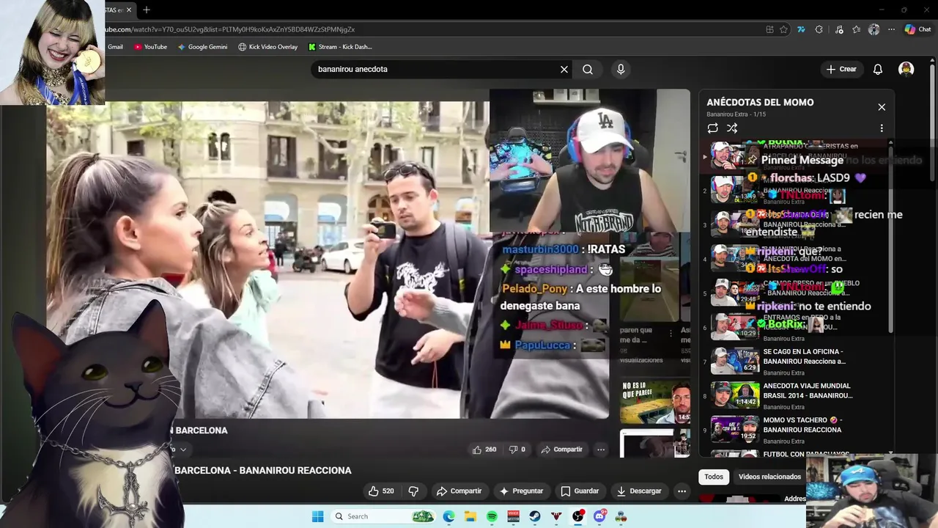Dislike the video next to 520 likes
This screenshot has width=938, height=528.
tap(413, 491)
